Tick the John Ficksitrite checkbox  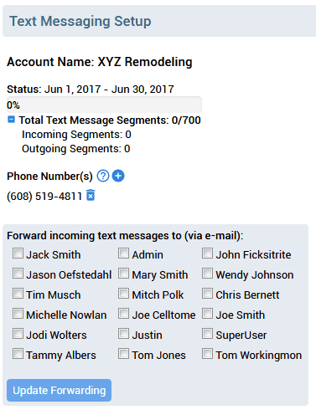point(207,254)
